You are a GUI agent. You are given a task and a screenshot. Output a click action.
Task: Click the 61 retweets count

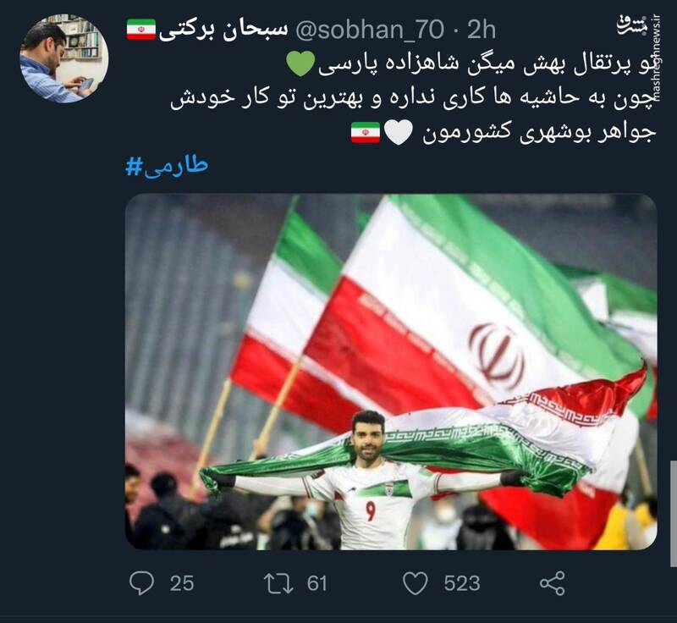[316, 584]
